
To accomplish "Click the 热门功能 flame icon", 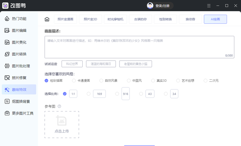I will click(x=7, y=19).
